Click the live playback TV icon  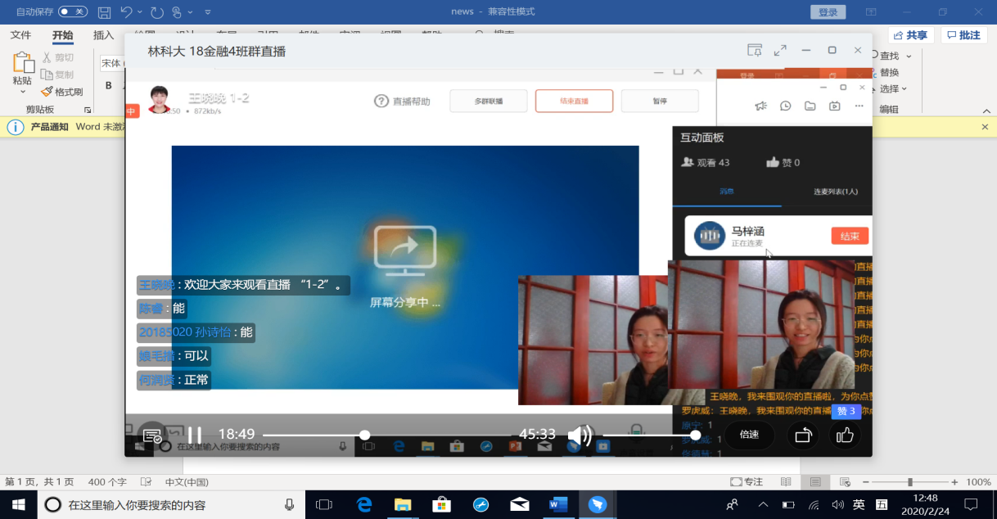(x=834, y=106)
